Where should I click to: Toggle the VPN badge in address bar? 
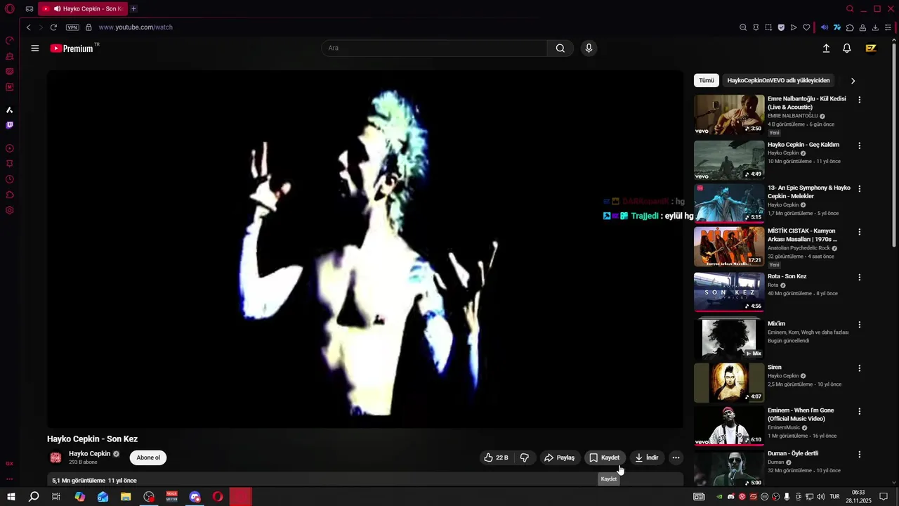(x=72, y=27)
